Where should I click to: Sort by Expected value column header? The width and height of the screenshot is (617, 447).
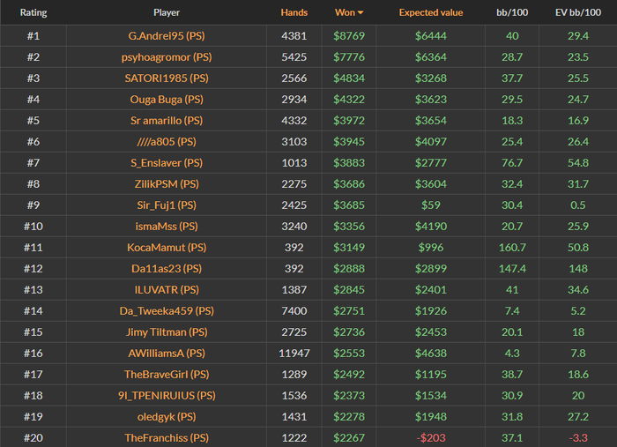point(430,13)
